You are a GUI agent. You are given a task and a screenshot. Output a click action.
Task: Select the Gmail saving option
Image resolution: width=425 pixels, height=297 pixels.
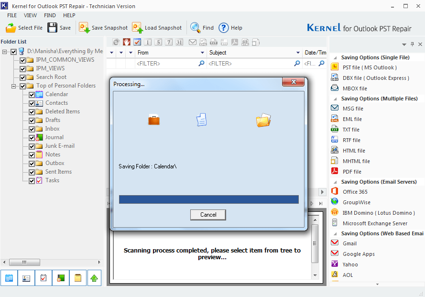tap(349, 243)
